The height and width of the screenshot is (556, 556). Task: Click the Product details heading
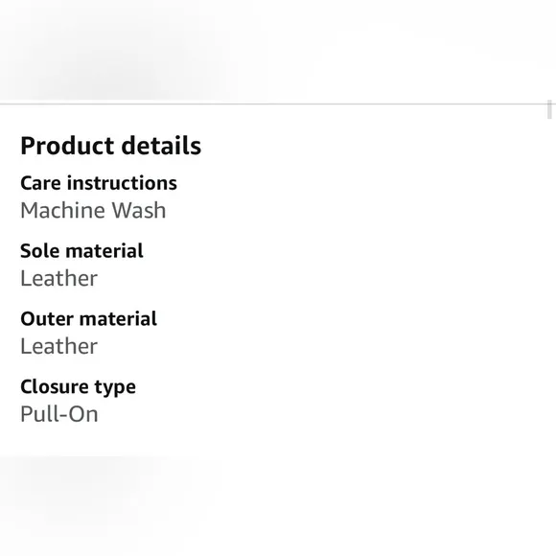click(x=110, y=146)
